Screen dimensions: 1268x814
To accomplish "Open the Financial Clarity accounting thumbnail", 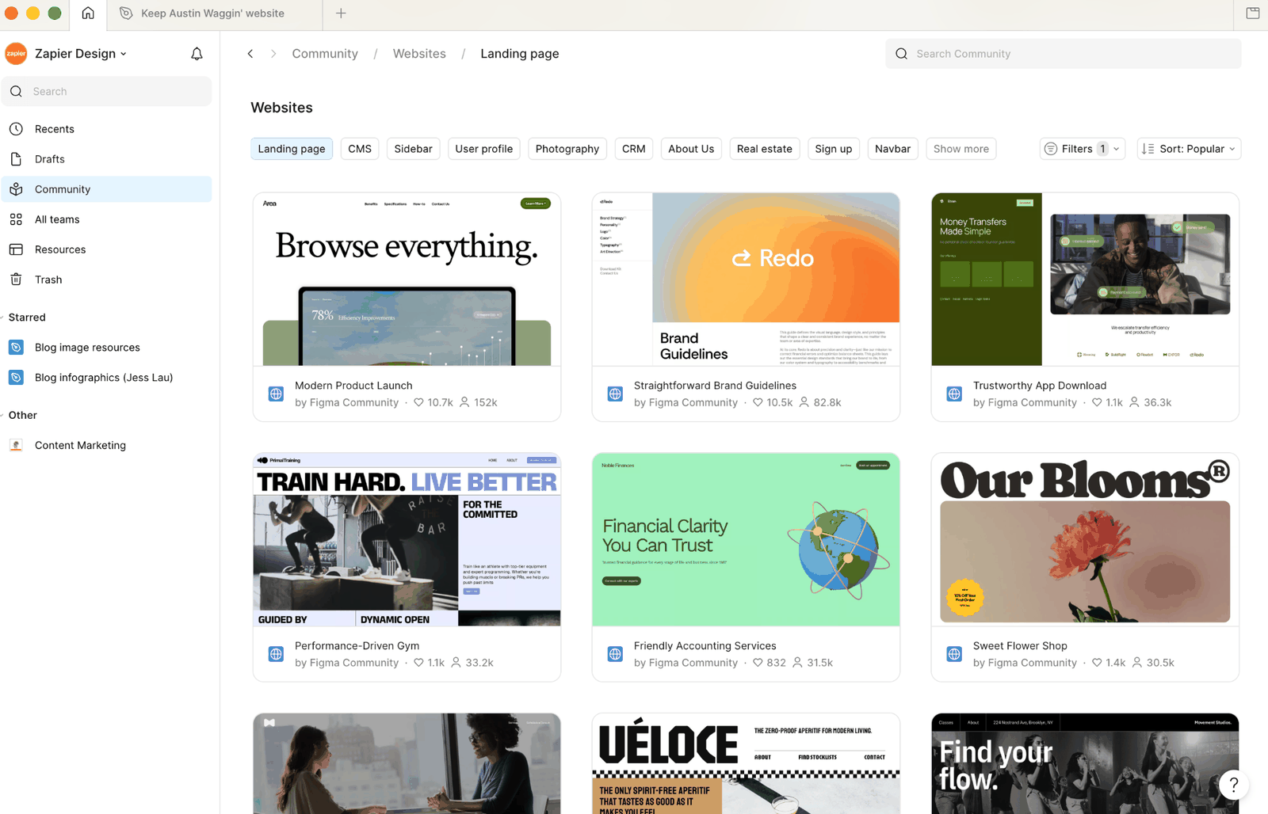I will click(x=746, y=539).
